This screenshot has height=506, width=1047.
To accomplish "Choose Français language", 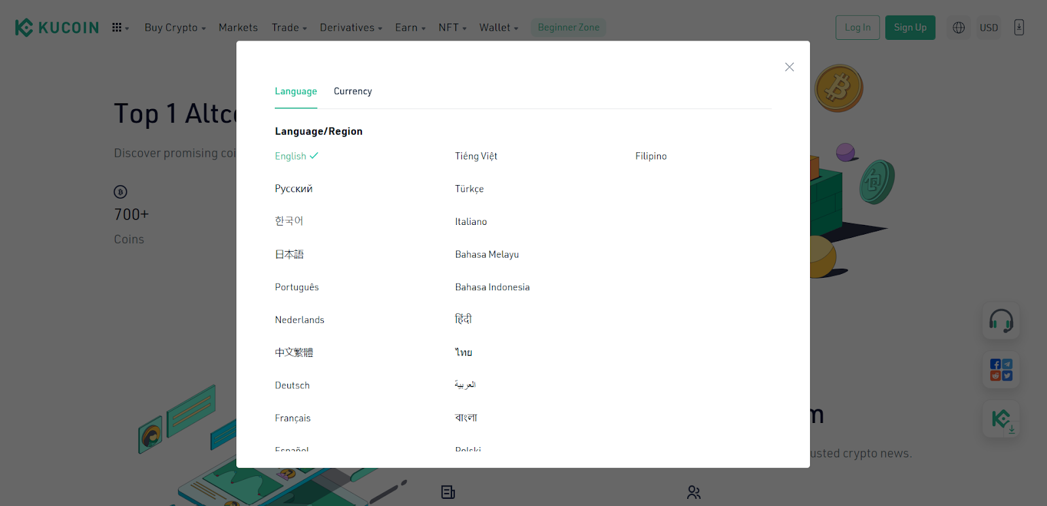I will pyautogui.click(x=293, y=418).
